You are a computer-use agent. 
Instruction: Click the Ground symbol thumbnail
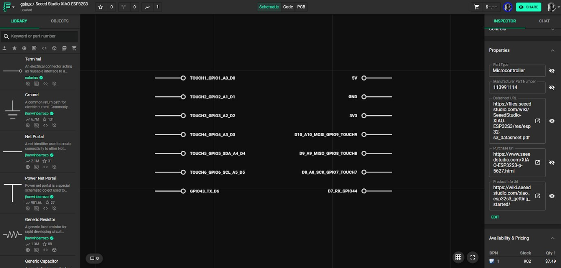(x=13, y=110)
